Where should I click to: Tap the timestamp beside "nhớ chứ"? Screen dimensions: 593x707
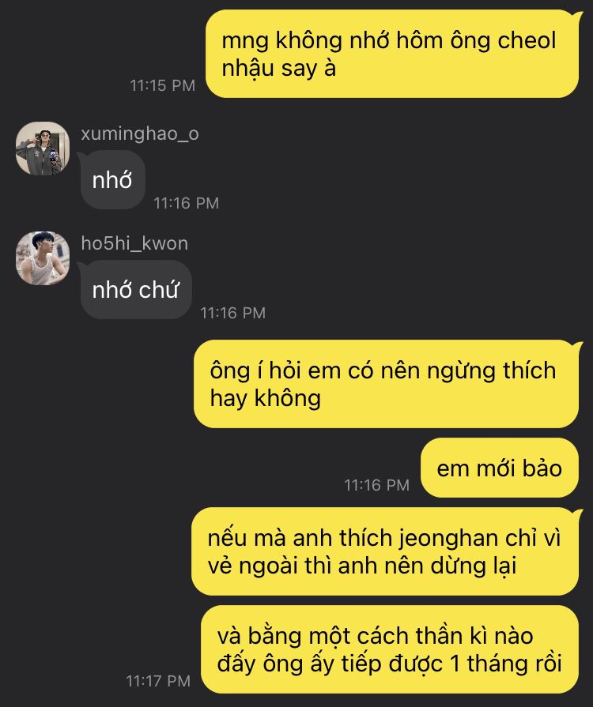pos(233,313)
